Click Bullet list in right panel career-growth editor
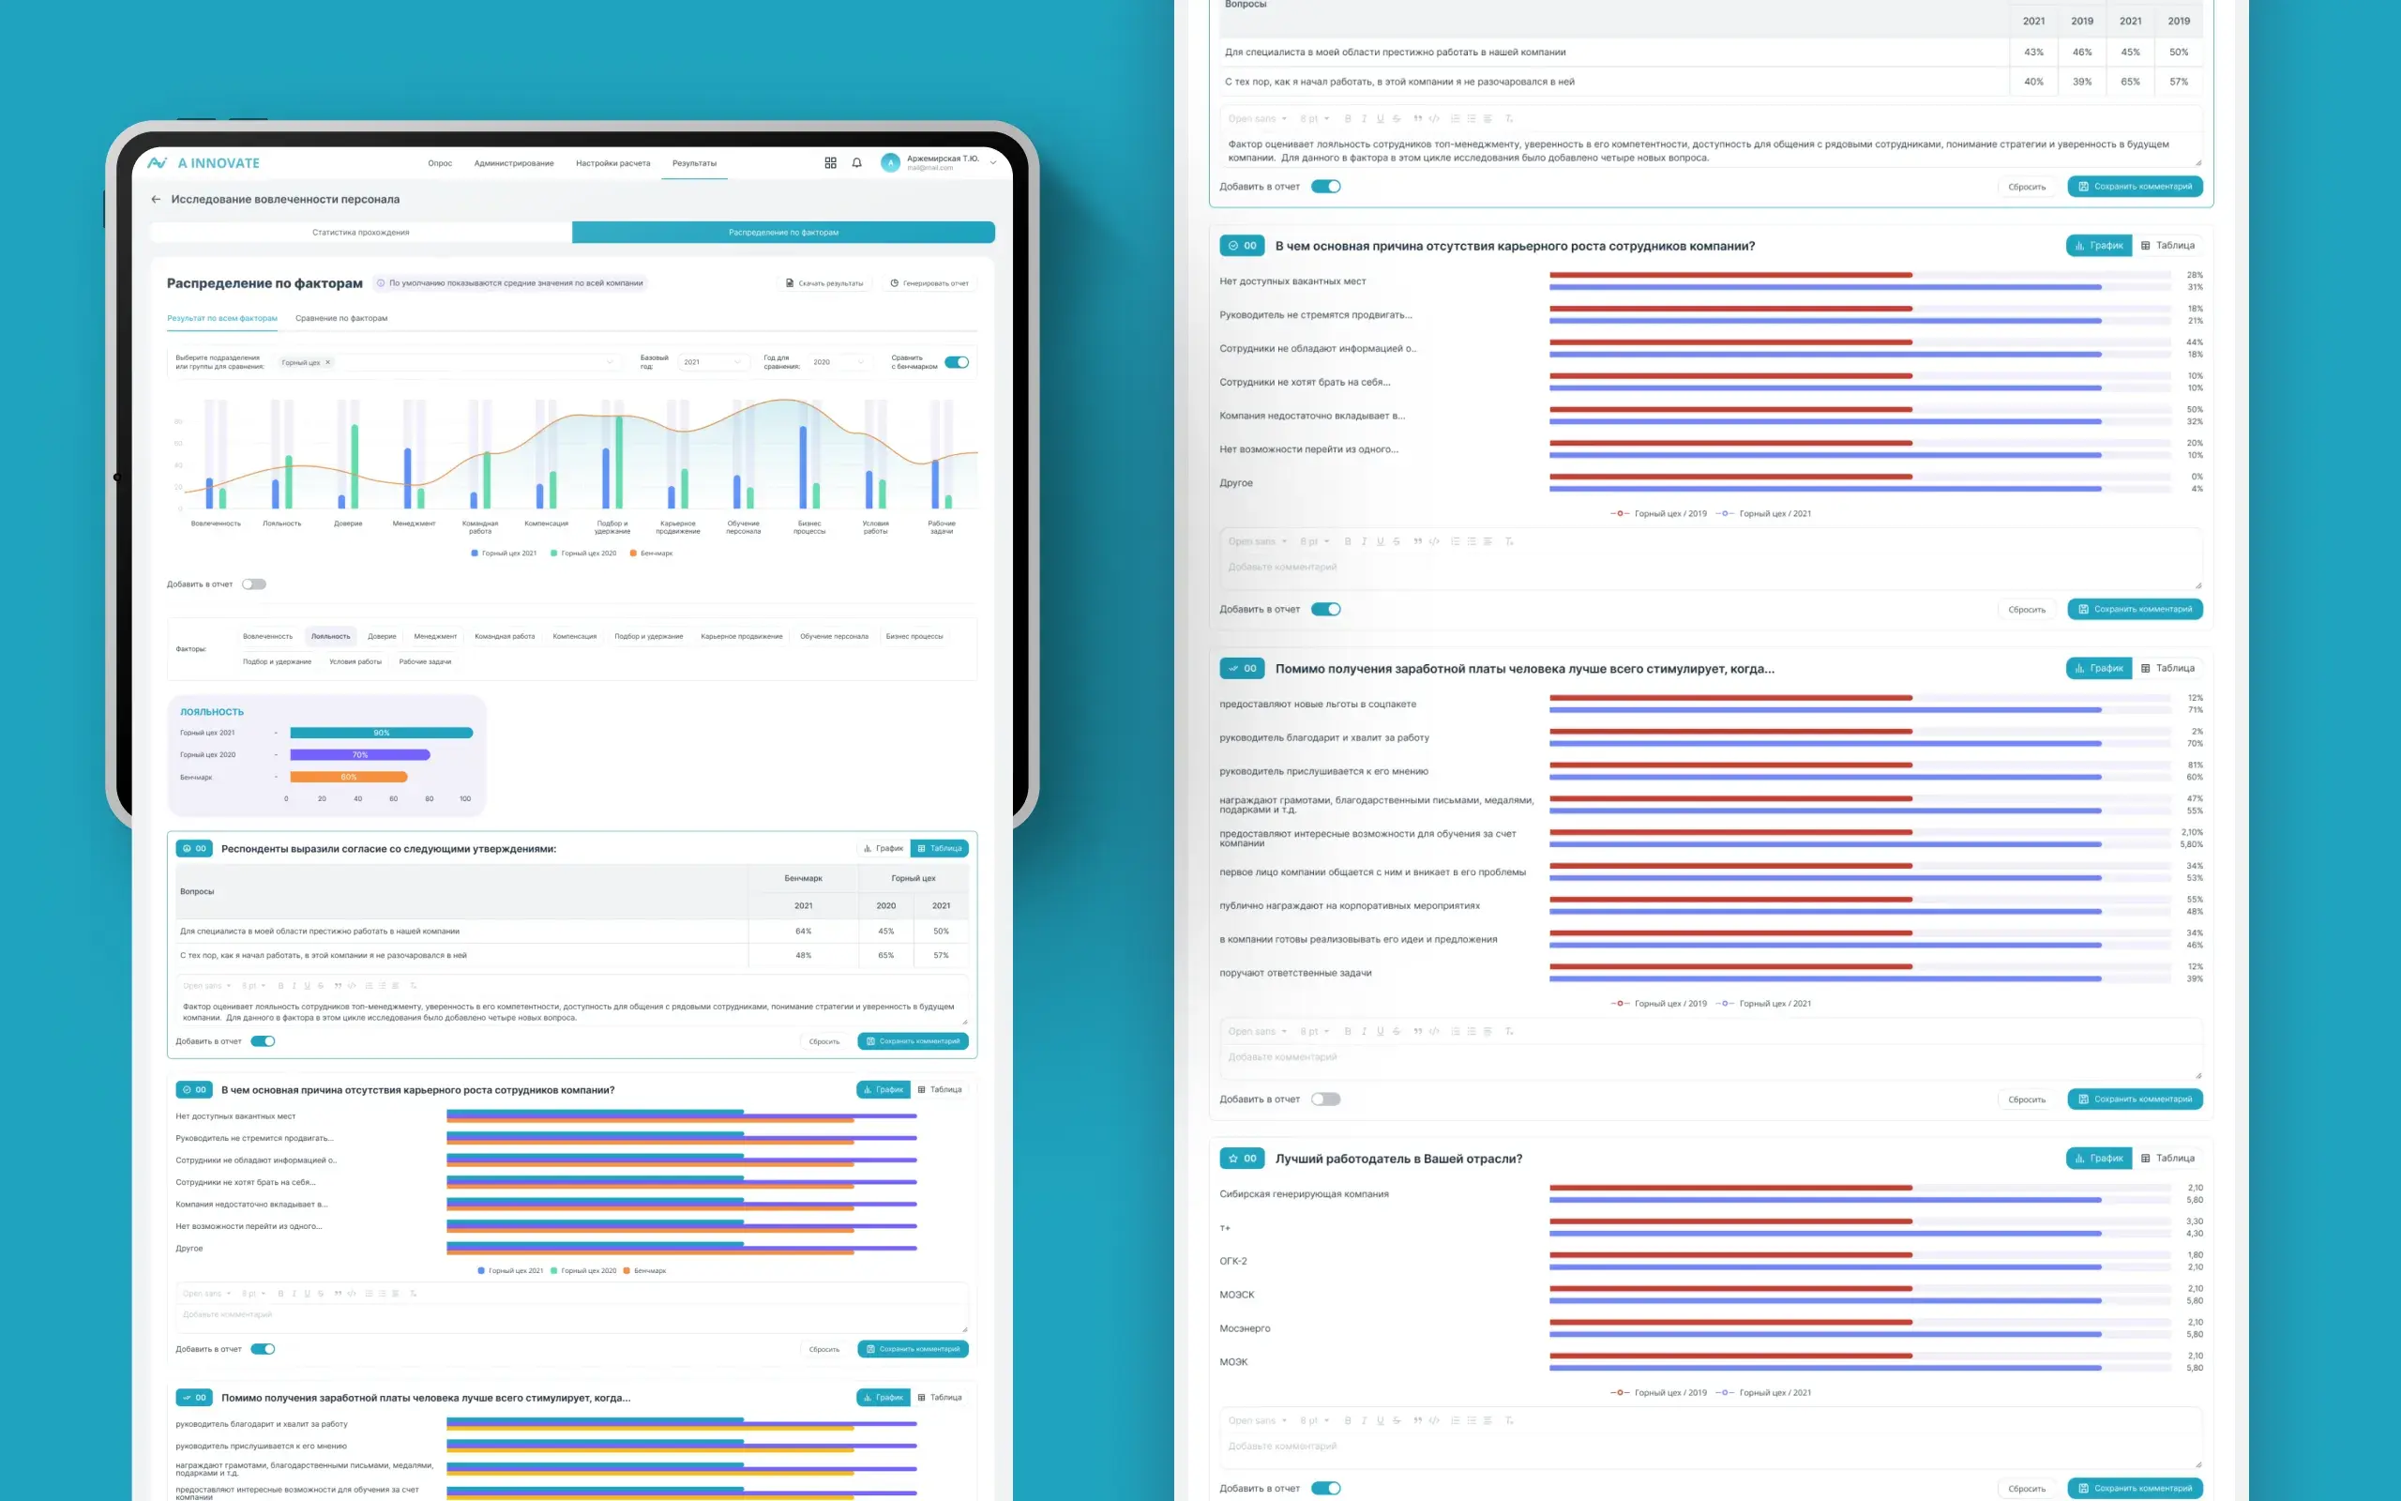This screenshot has width=2401, height=1501. (1472, 541)
